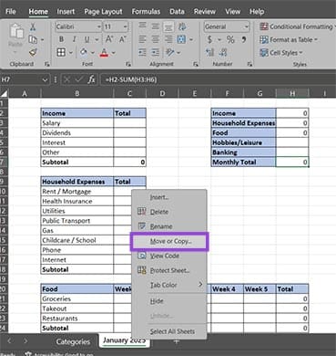Open Tab Color submenu

169,285
